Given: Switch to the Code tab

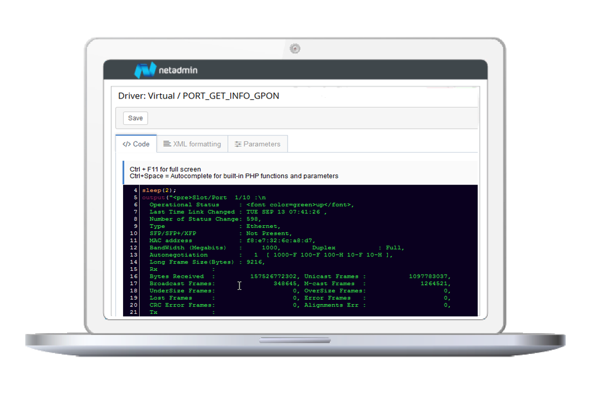Looking at the screenshot, I should [136, 144].
